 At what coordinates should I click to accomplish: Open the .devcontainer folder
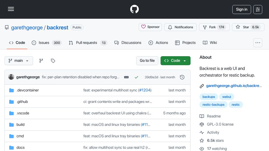28,90
